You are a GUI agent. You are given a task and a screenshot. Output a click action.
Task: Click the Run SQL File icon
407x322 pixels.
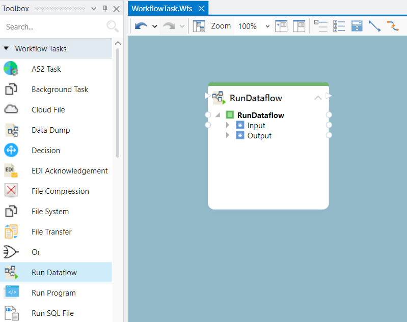coord(11,313)
